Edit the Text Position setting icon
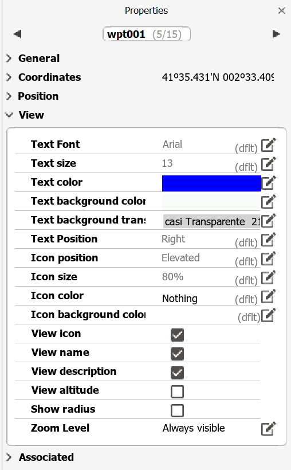 (x=268, y=240)
